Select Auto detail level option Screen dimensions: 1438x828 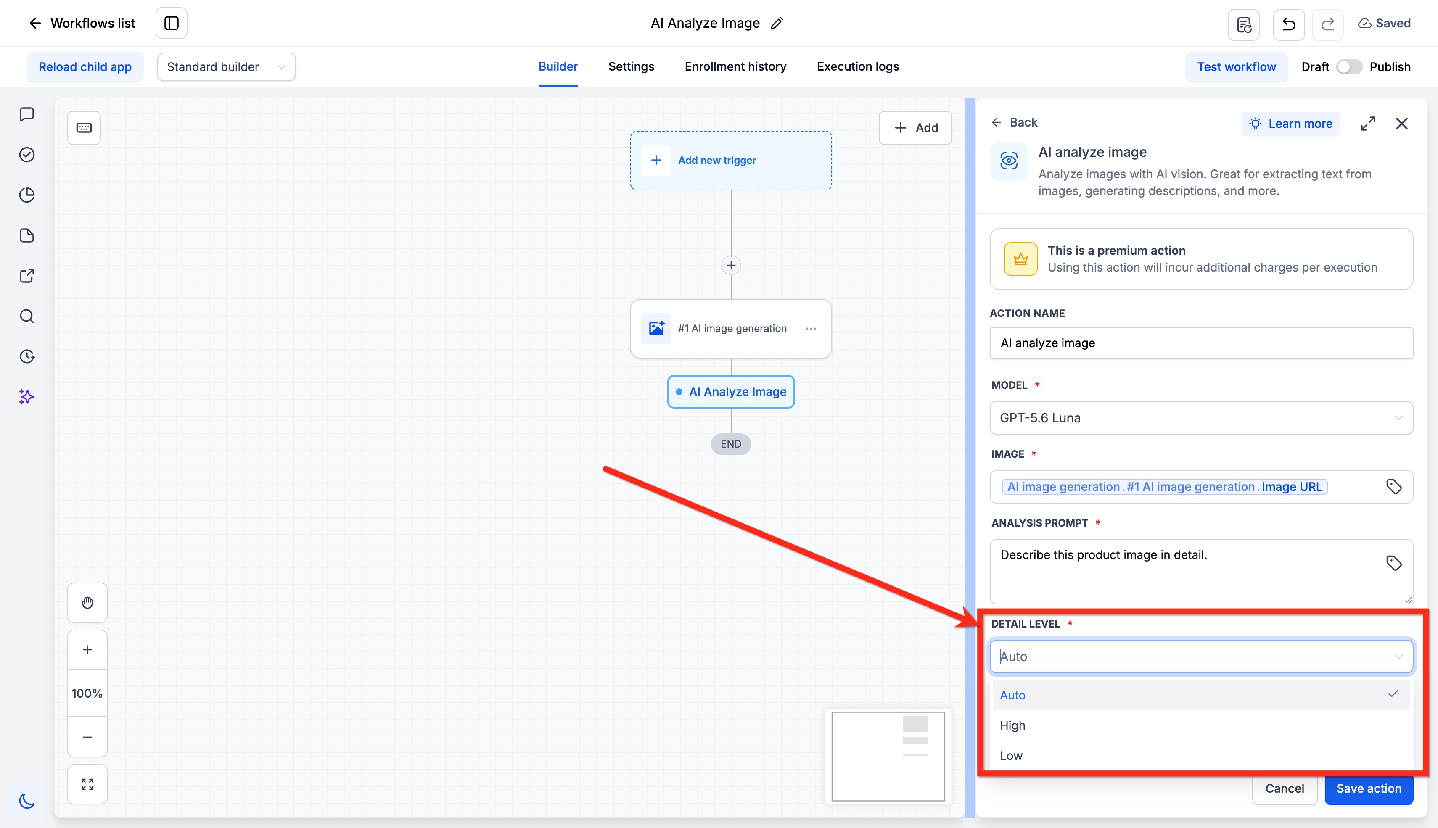(1201, 695)
